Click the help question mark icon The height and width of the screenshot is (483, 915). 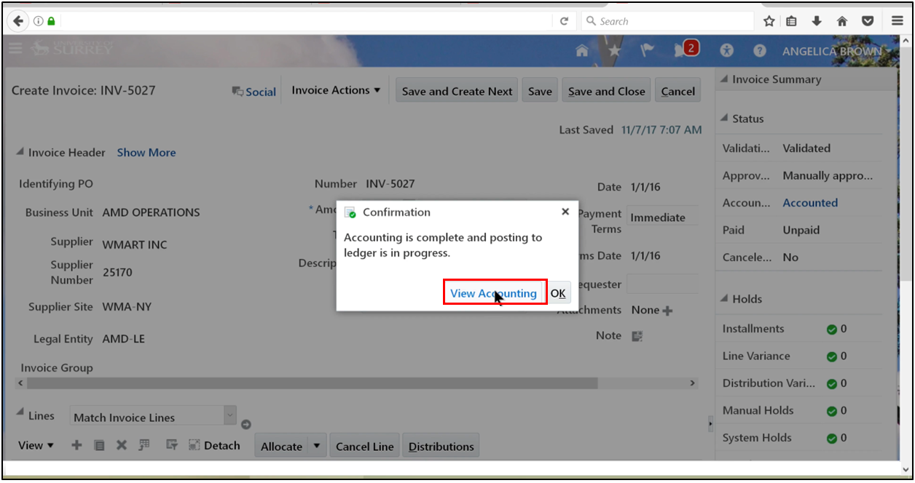coord(760,51)
